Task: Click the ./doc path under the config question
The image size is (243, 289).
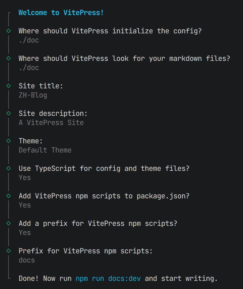Action: [29, 40]
